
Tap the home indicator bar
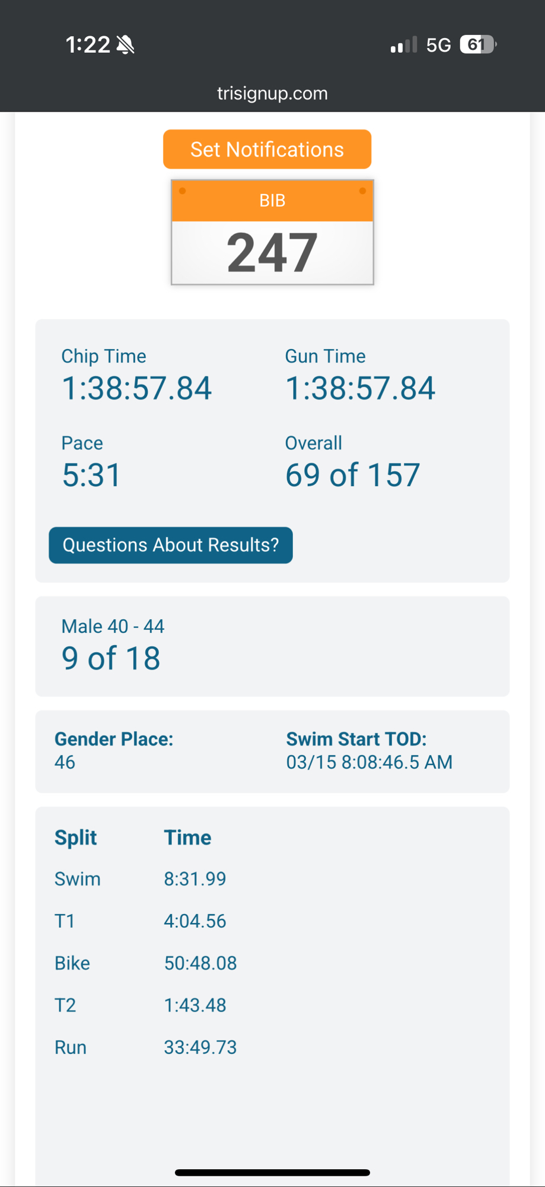click(272, 1173)
